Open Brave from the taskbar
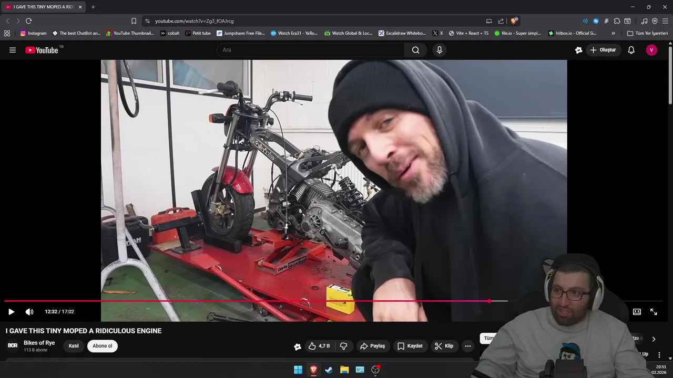This screenshot has height=378, width=673. [313, 370]
